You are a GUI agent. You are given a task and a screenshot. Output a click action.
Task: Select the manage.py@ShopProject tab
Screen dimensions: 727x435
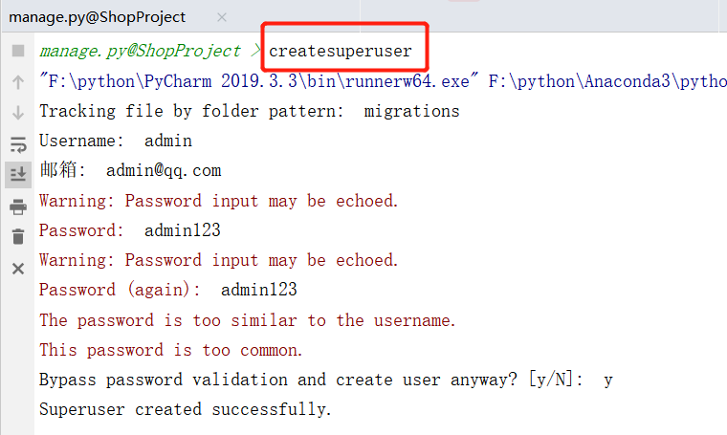tap(97, 17)
